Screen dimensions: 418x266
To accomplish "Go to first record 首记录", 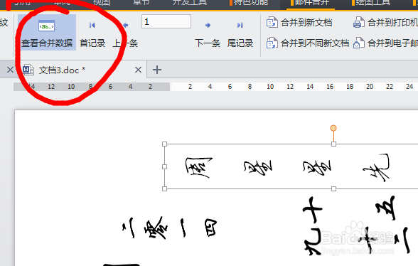I will [92, 35].
